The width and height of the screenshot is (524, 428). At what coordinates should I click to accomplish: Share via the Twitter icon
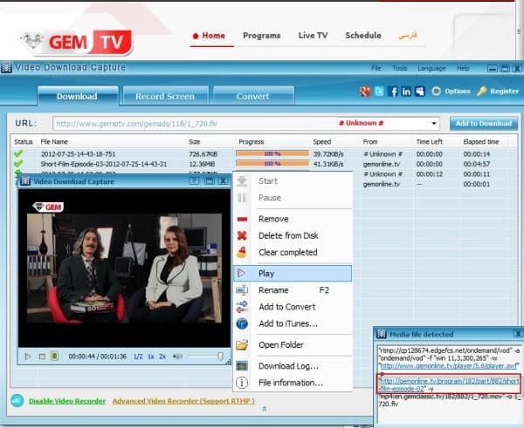click(379, 91)
